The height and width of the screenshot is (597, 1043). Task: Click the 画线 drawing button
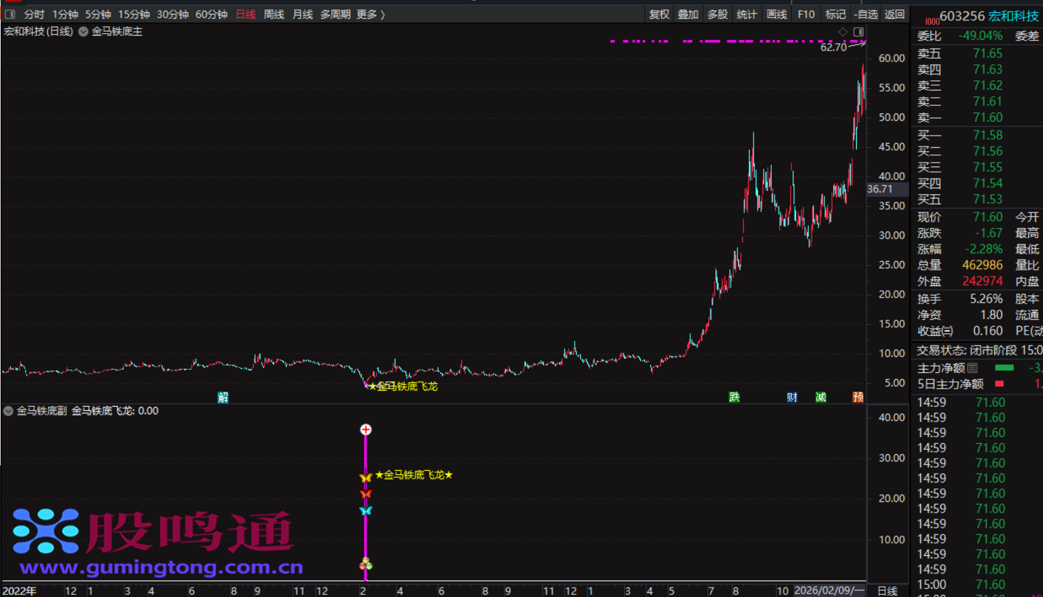coord(777,14)
